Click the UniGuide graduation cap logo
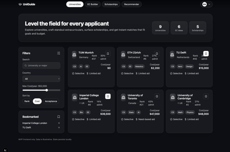The height and width of the screenshot is (152, 230). tap(20, 4)
